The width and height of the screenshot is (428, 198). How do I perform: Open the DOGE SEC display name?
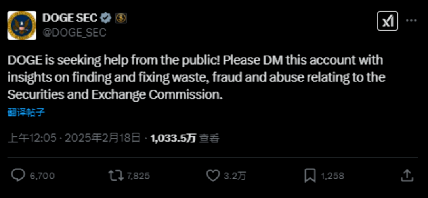pyautogui.click(x=70, y=18)
